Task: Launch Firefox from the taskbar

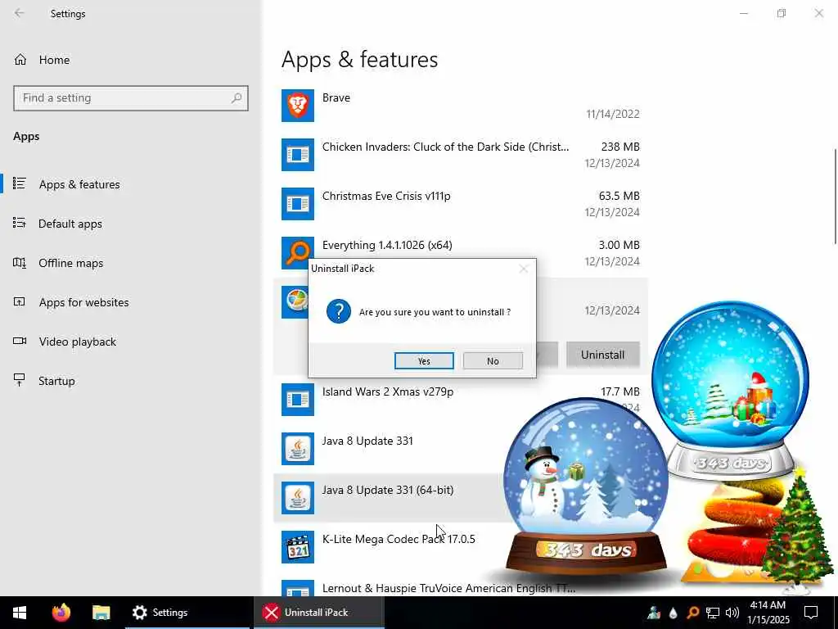Action: pyautogui.click(x=61, y=613)
